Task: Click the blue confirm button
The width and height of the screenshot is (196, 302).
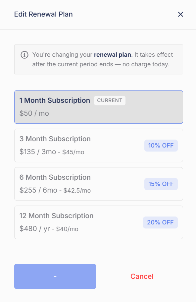Action: (x=55, y=276)
